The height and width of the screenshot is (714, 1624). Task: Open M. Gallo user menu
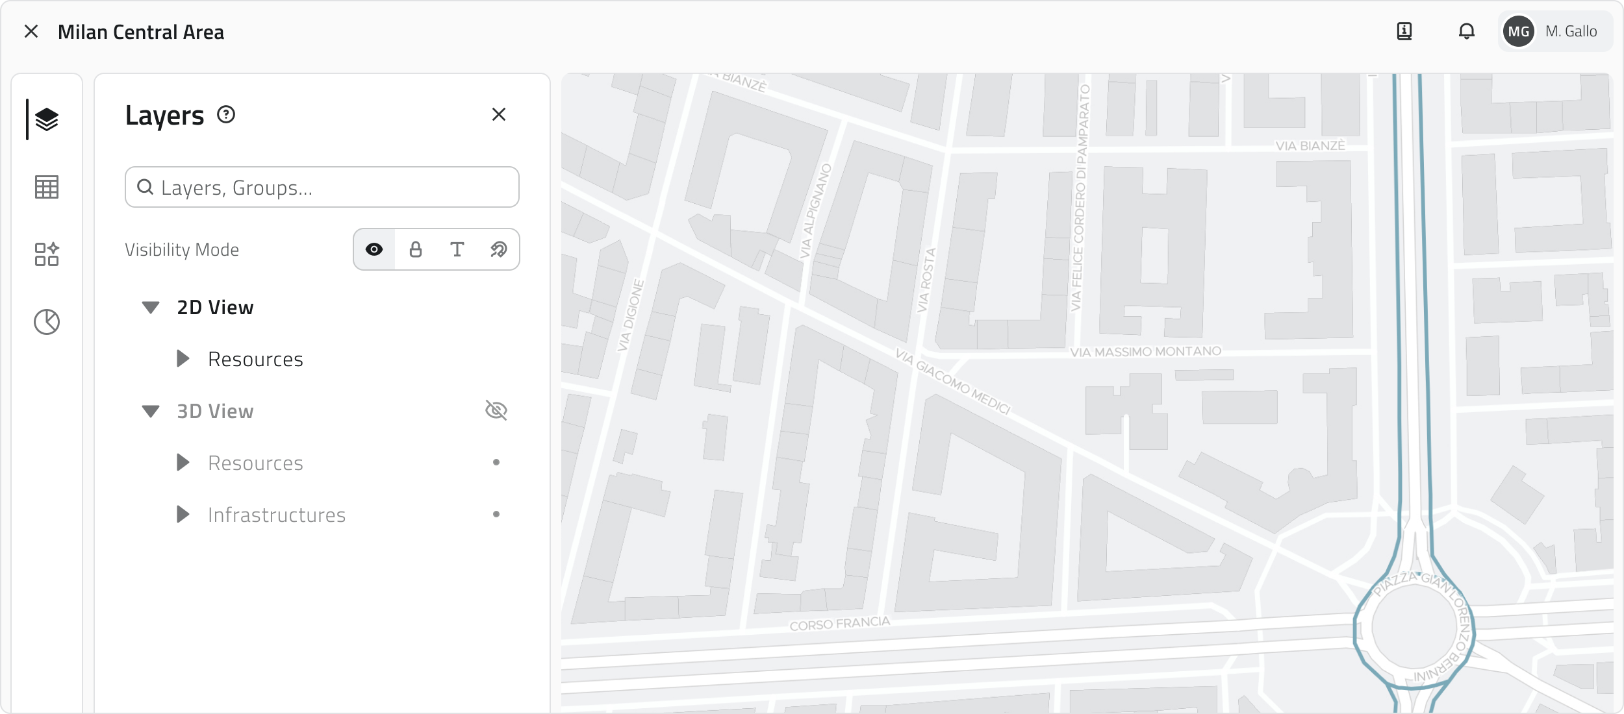pos(1555,31)
